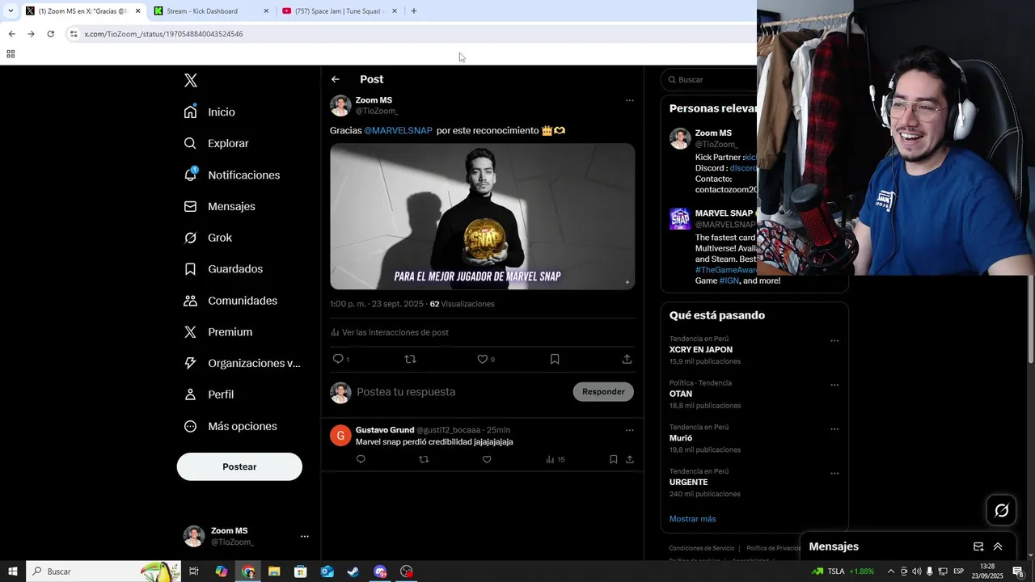Click the X logo in the sidebar
Viewport: 1035px width, 582px height.
pyautogui.click(x=191, y=80)
